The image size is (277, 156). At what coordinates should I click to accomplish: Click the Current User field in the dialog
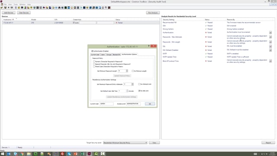pyautogui.click(x=106, y=104)
